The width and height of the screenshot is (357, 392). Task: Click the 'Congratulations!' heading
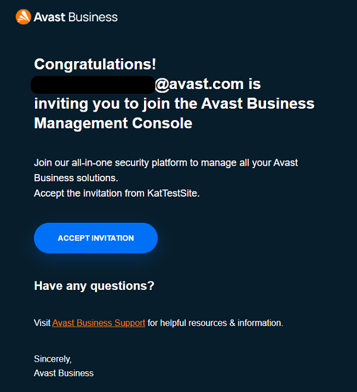(x=95, y=64)
